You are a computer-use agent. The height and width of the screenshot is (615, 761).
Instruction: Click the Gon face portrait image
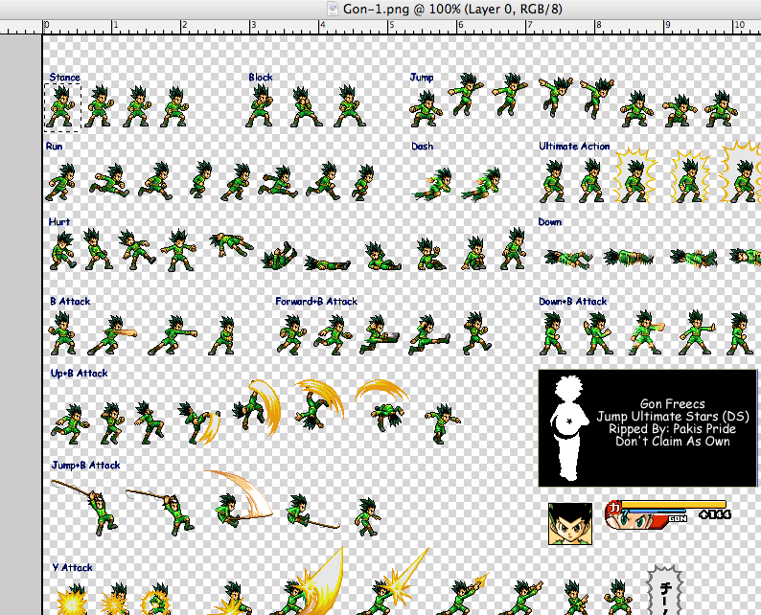pos(570,524)
